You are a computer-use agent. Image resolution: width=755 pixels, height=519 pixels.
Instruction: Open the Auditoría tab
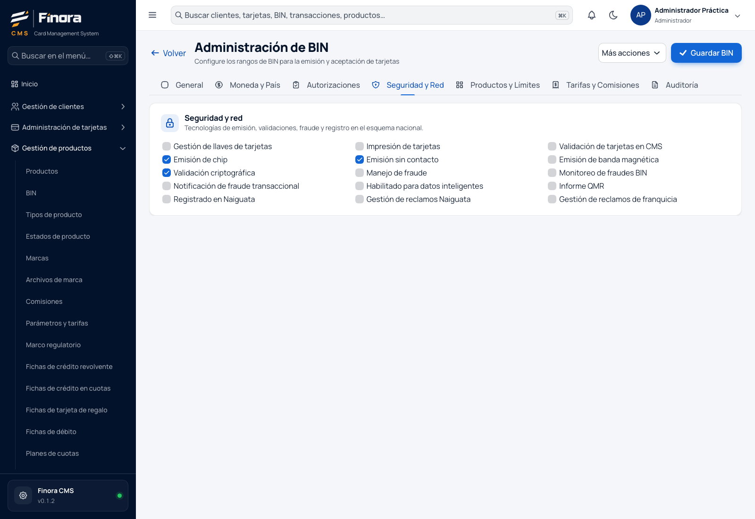(x=674, y=85)
